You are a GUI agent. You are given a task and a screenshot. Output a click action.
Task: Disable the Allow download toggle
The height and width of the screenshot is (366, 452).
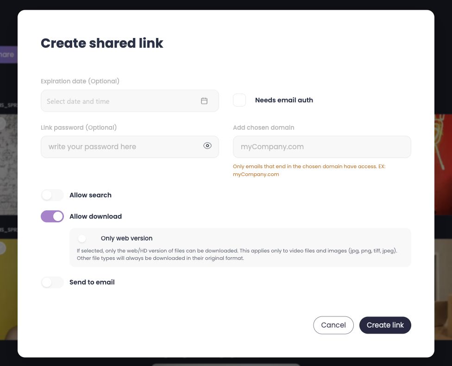(52, 216)
